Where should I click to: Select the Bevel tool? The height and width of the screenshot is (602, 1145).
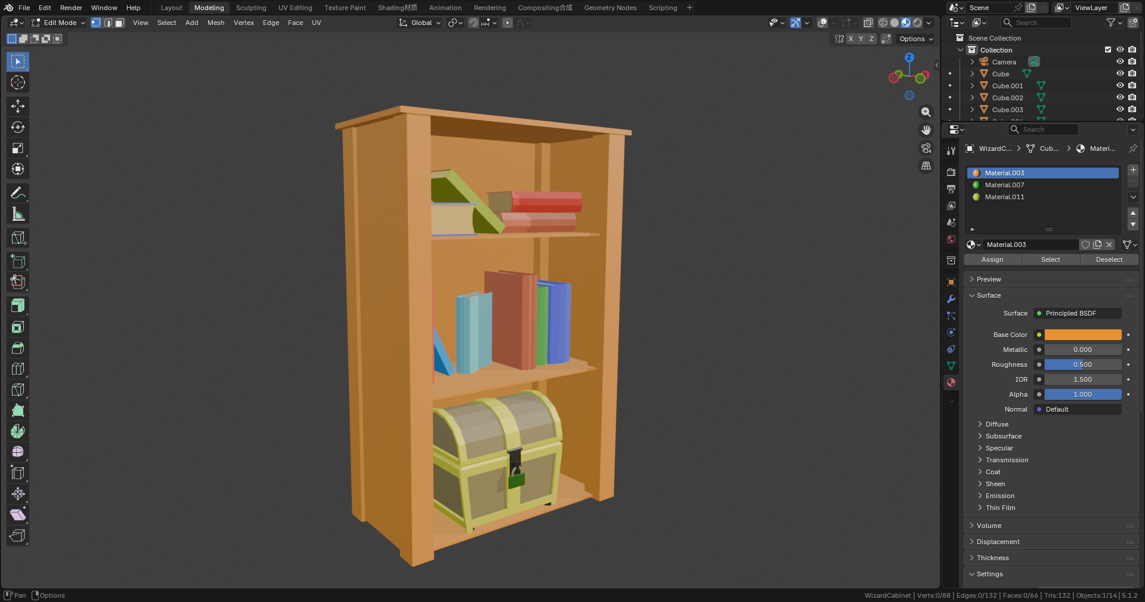(18, 348)
